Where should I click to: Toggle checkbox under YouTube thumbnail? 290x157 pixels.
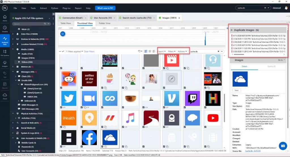[x=205, y=127]
